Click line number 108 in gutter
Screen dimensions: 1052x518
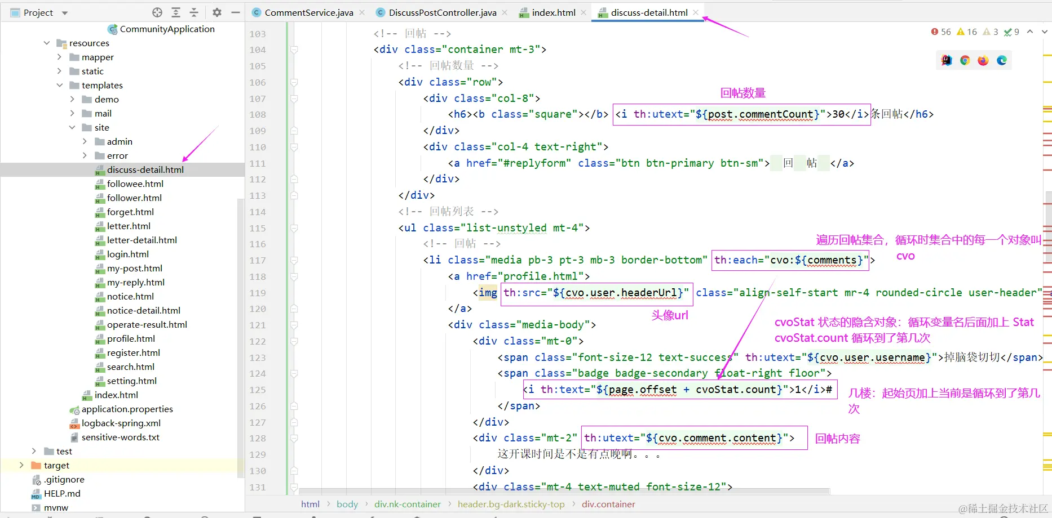258,114
